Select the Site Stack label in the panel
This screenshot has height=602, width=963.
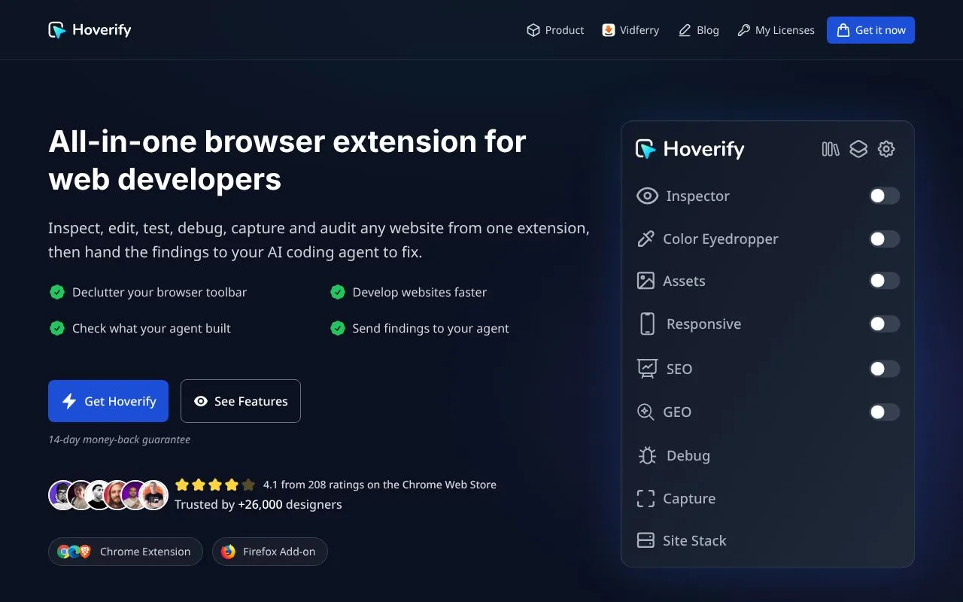click(x=694, y=540)
